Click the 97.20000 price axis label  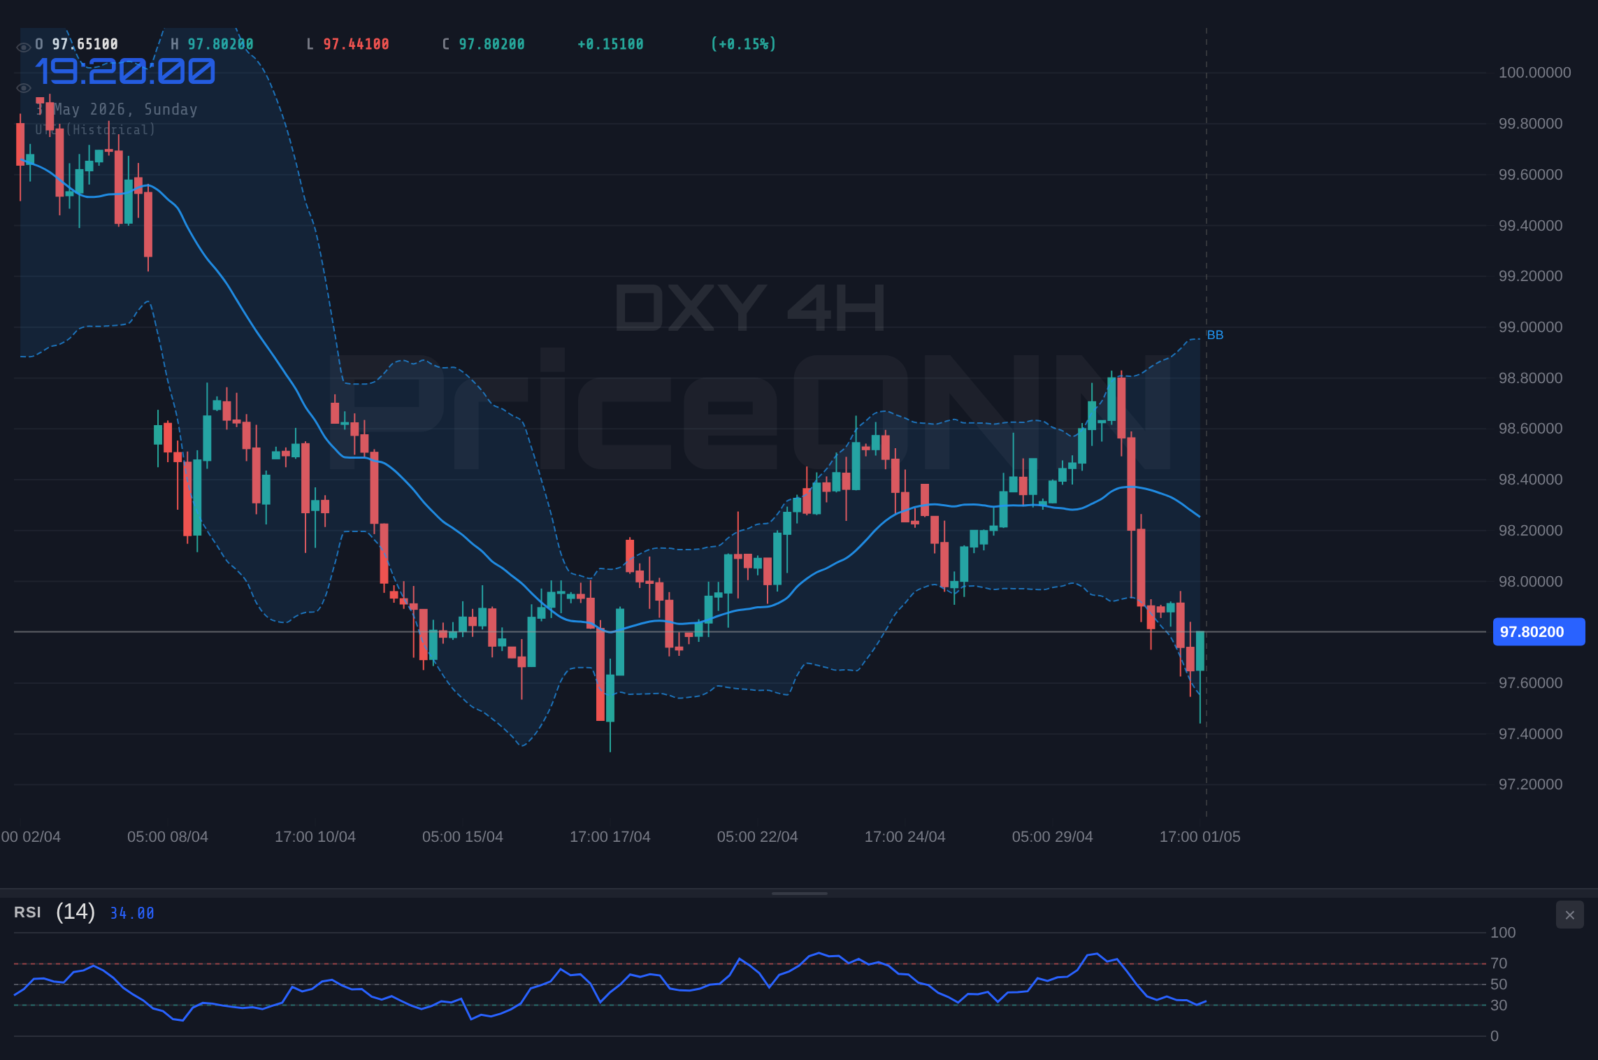(1530, 785)
